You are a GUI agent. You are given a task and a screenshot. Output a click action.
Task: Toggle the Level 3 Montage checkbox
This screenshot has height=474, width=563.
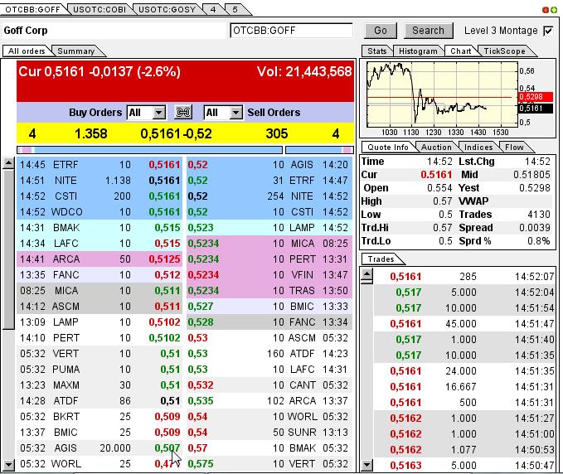[x=548, y=31]
